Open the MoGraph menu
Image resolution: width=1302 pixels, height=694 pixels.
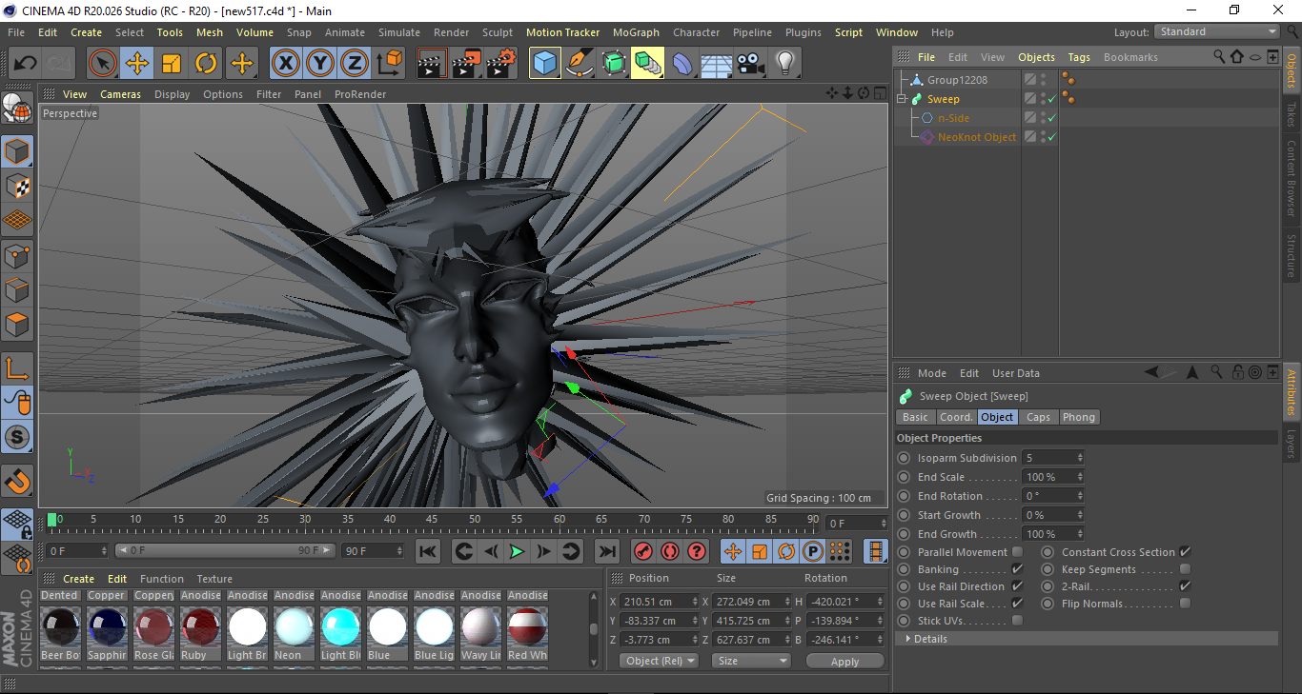tap(636, 32)
